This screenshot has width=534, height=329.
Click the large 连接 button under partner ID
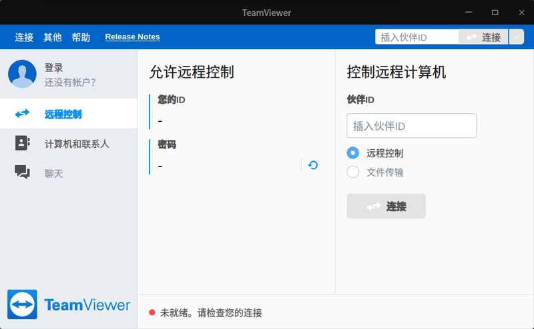pyautogui.click(x=386, y=206)
